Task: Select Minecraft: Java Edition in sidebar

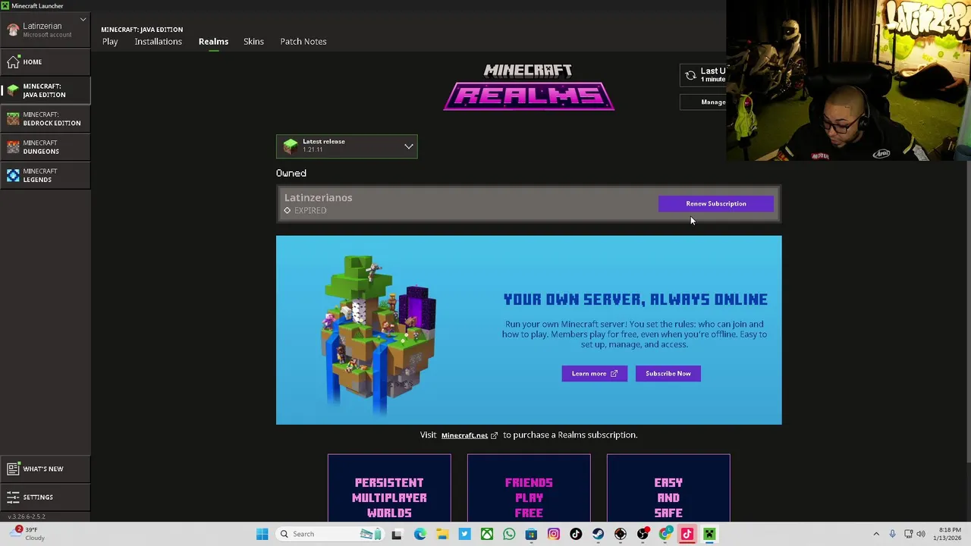Action: (x=45, y=90)
